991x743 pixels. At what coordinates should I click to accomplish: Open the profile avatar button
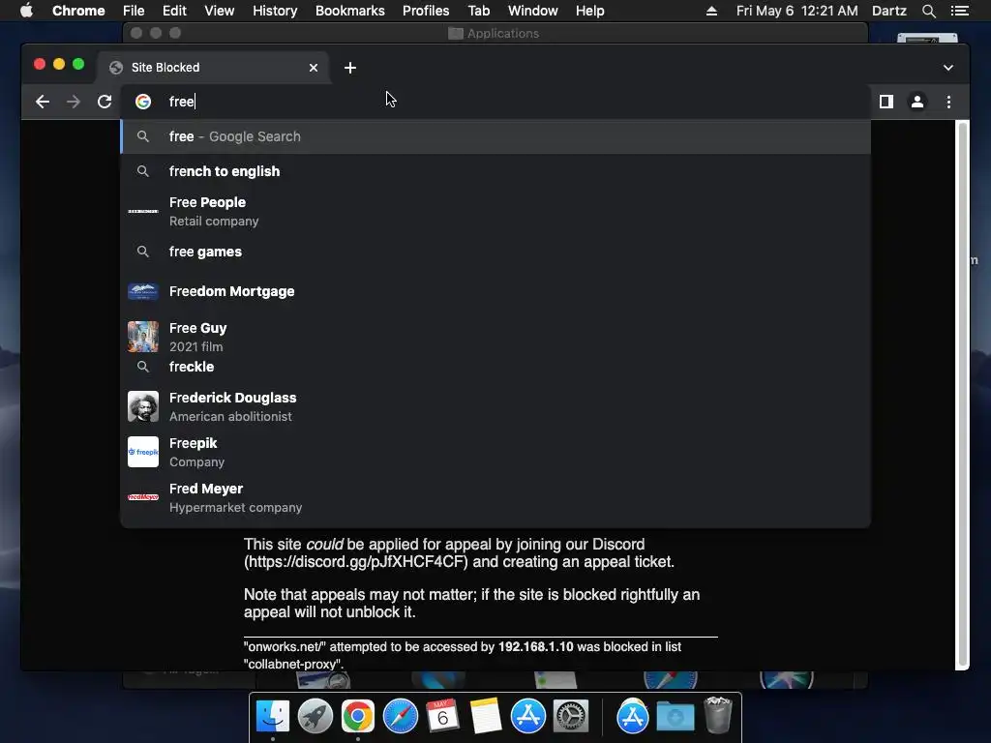tap(917, 102)
